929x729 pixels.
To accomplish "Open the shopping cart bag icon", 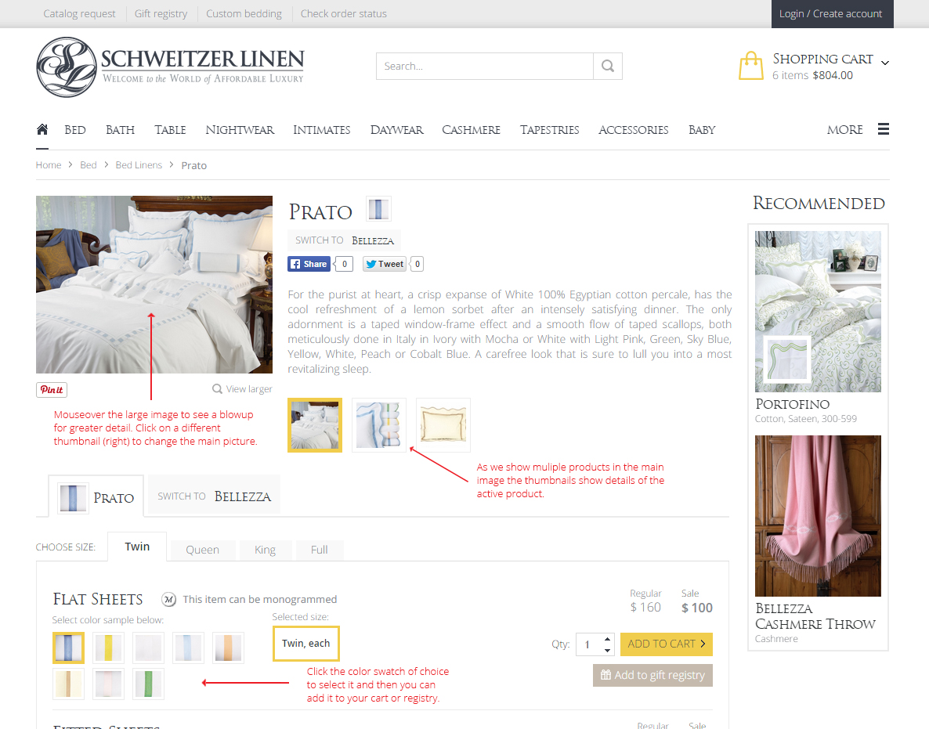I will coord(751,66).
